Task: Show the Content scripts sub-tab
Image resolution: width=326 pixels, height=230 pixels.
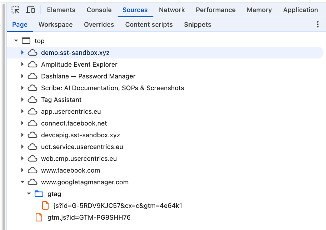Action: 149,25
